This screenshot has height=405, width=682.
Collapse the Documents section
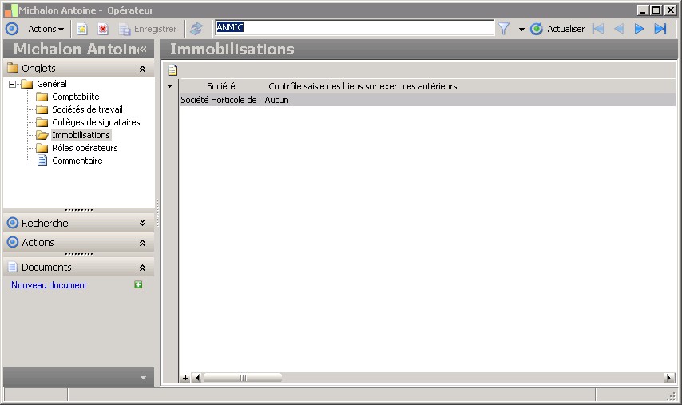click(142, 268)
